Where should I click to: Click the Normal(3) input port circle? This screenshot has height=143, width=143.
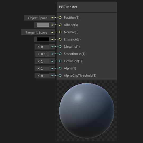(60, 32)
